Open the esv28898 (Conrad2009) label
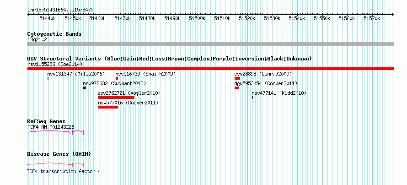Image resolution: width=407 pixels, height=185 pixels. coord(263,74)
